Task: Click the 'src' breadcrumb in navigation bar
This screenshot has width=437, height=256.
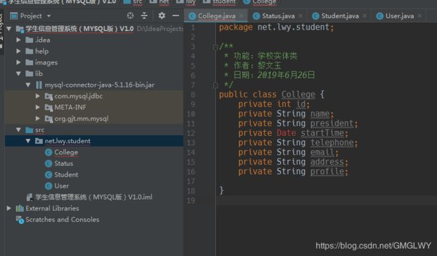Action: pos(137,2)
